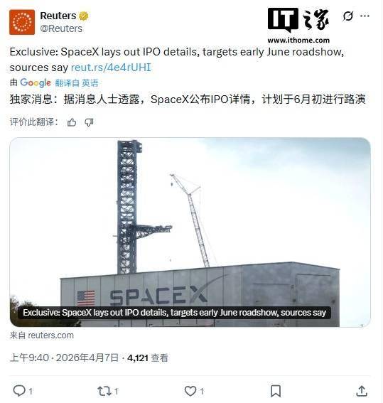383x403 pixels.
Task: Bookmark this post
Action: click(x=276, y=391)
